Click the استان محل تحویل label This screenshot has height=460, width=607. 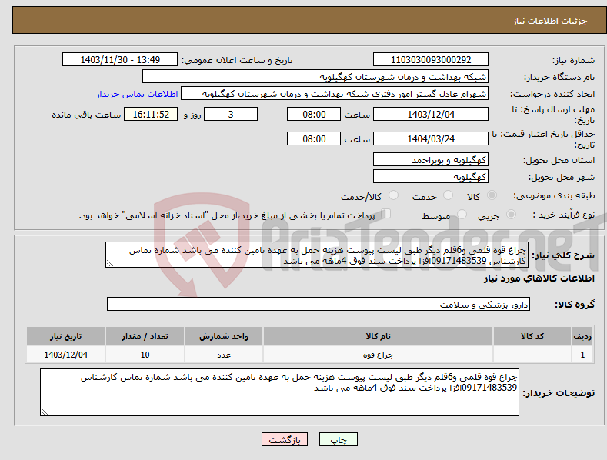(559, 160)
